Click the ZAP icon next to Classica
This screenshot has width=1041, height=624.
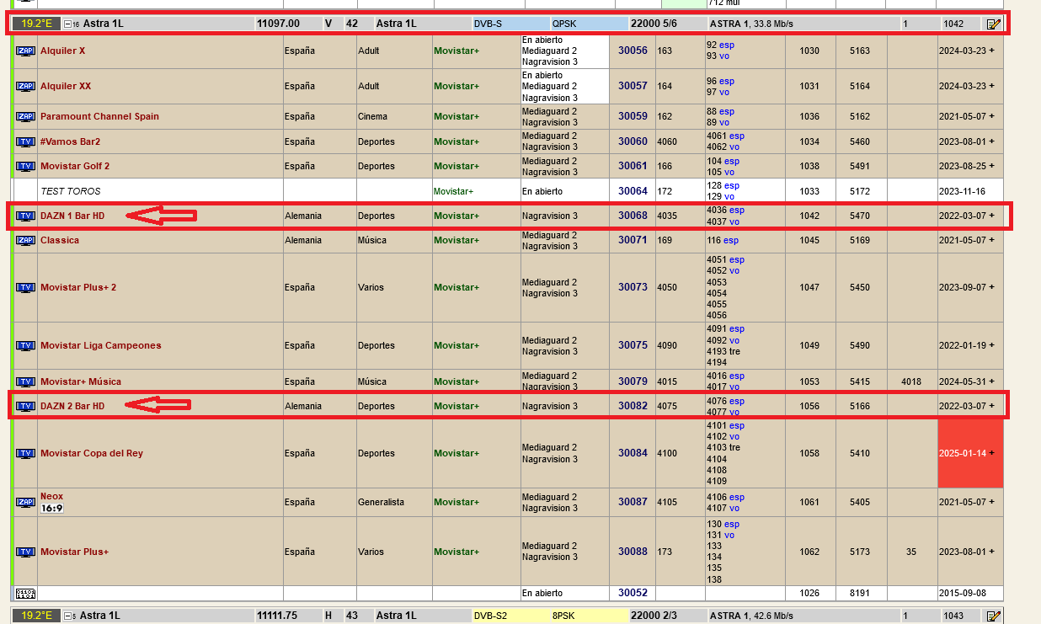25,240
